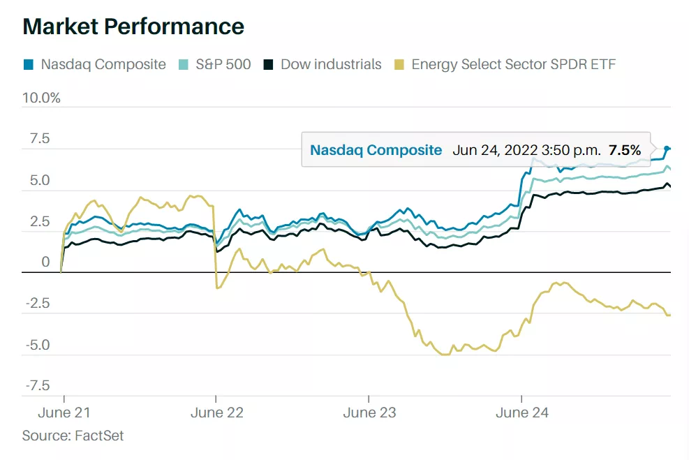689x460 pixels.
Task: Click the highlighted Nasdaq data point marker
Action: 667,149
